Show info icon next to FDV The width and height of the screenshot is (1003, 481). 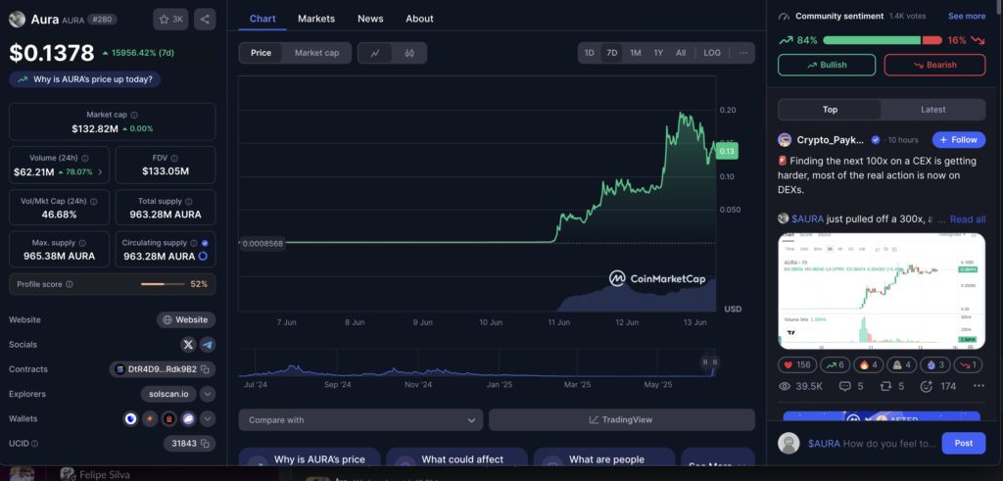[174, 158]
